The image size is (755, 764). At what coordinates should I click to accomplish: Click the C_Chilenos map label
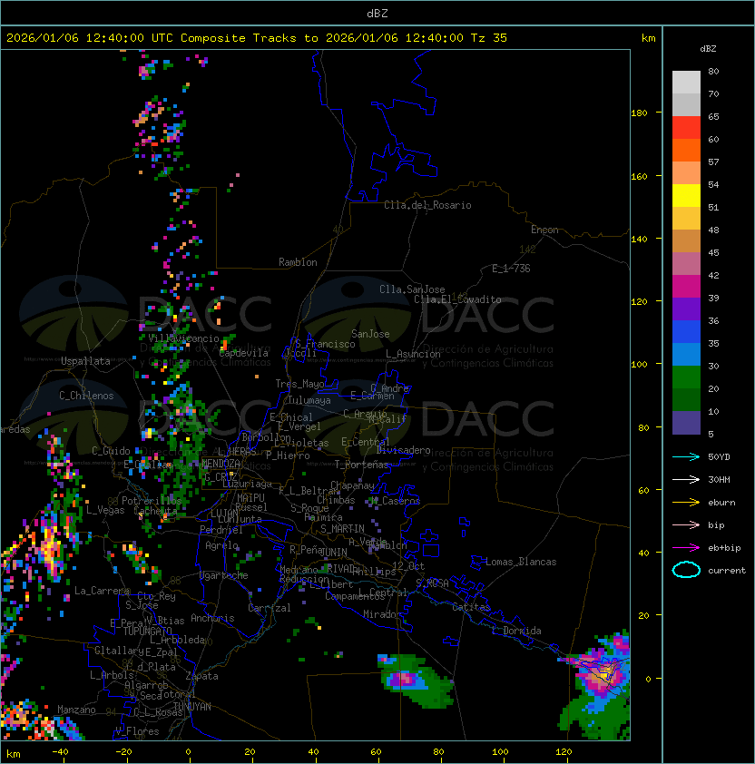point(86,396)
